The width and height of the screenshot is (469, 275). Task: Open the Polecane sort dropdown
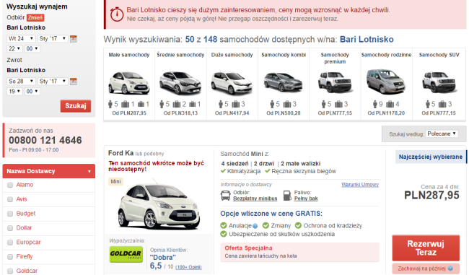[442, 134]
